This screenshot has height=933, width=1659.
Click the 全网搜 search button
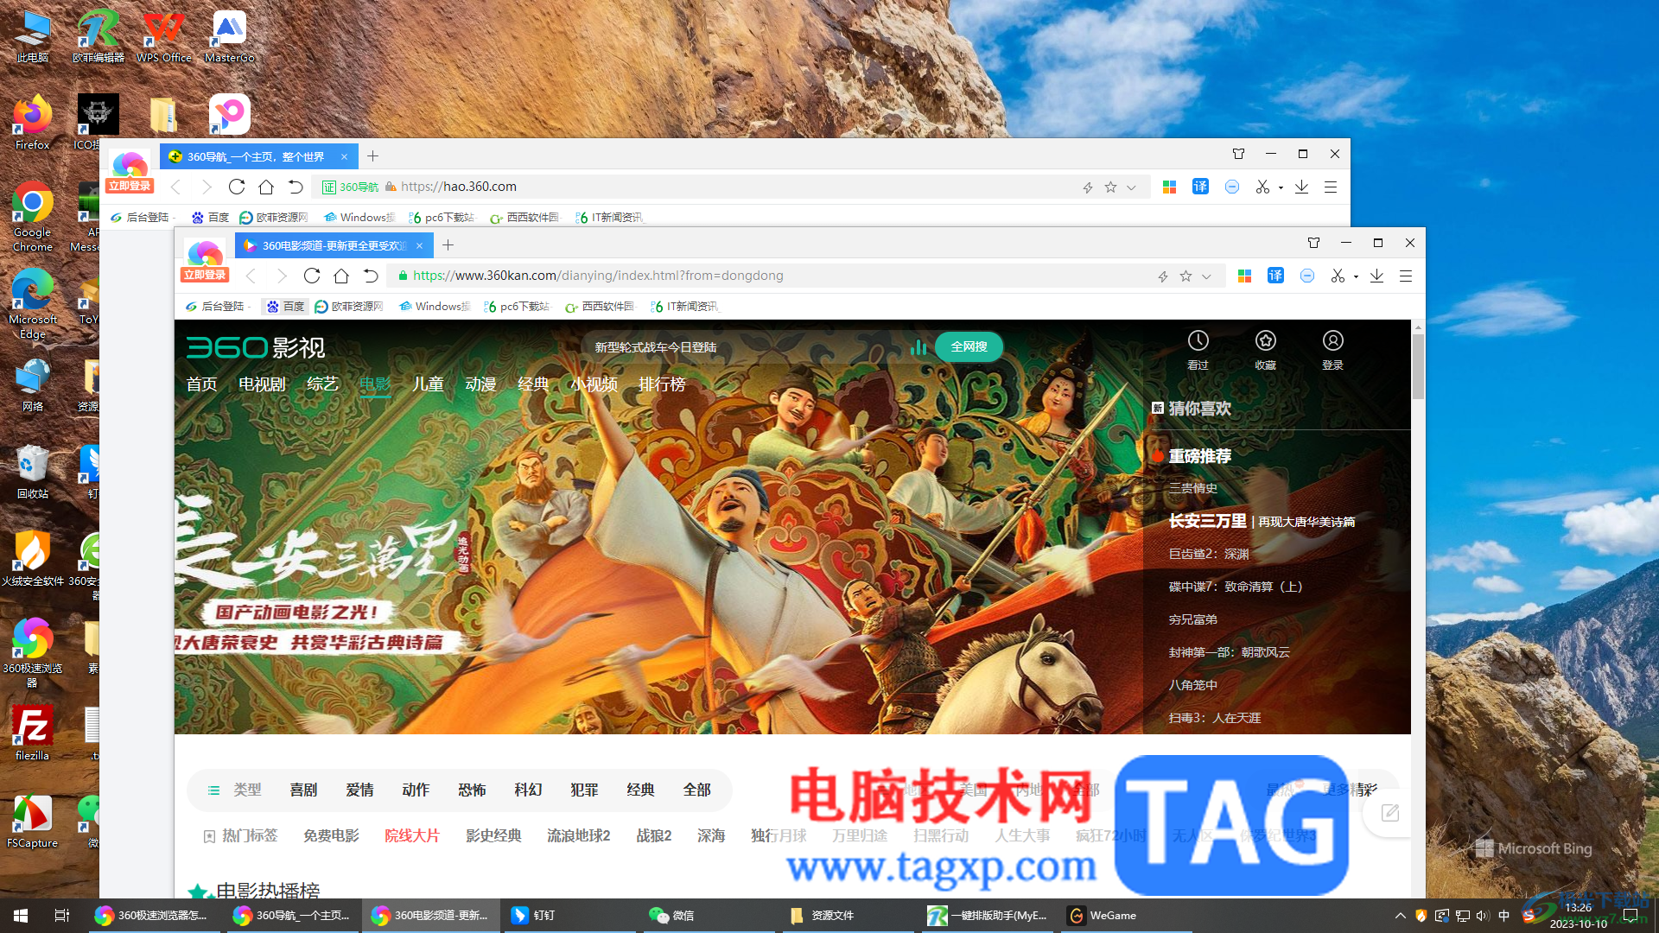point(969,346)
